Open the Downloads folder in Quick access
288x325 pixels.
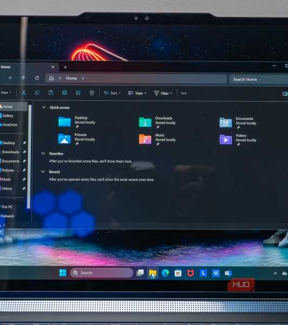point(158,122)
